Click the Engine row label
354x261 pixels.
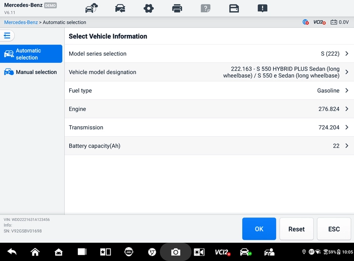click(77, 109)
